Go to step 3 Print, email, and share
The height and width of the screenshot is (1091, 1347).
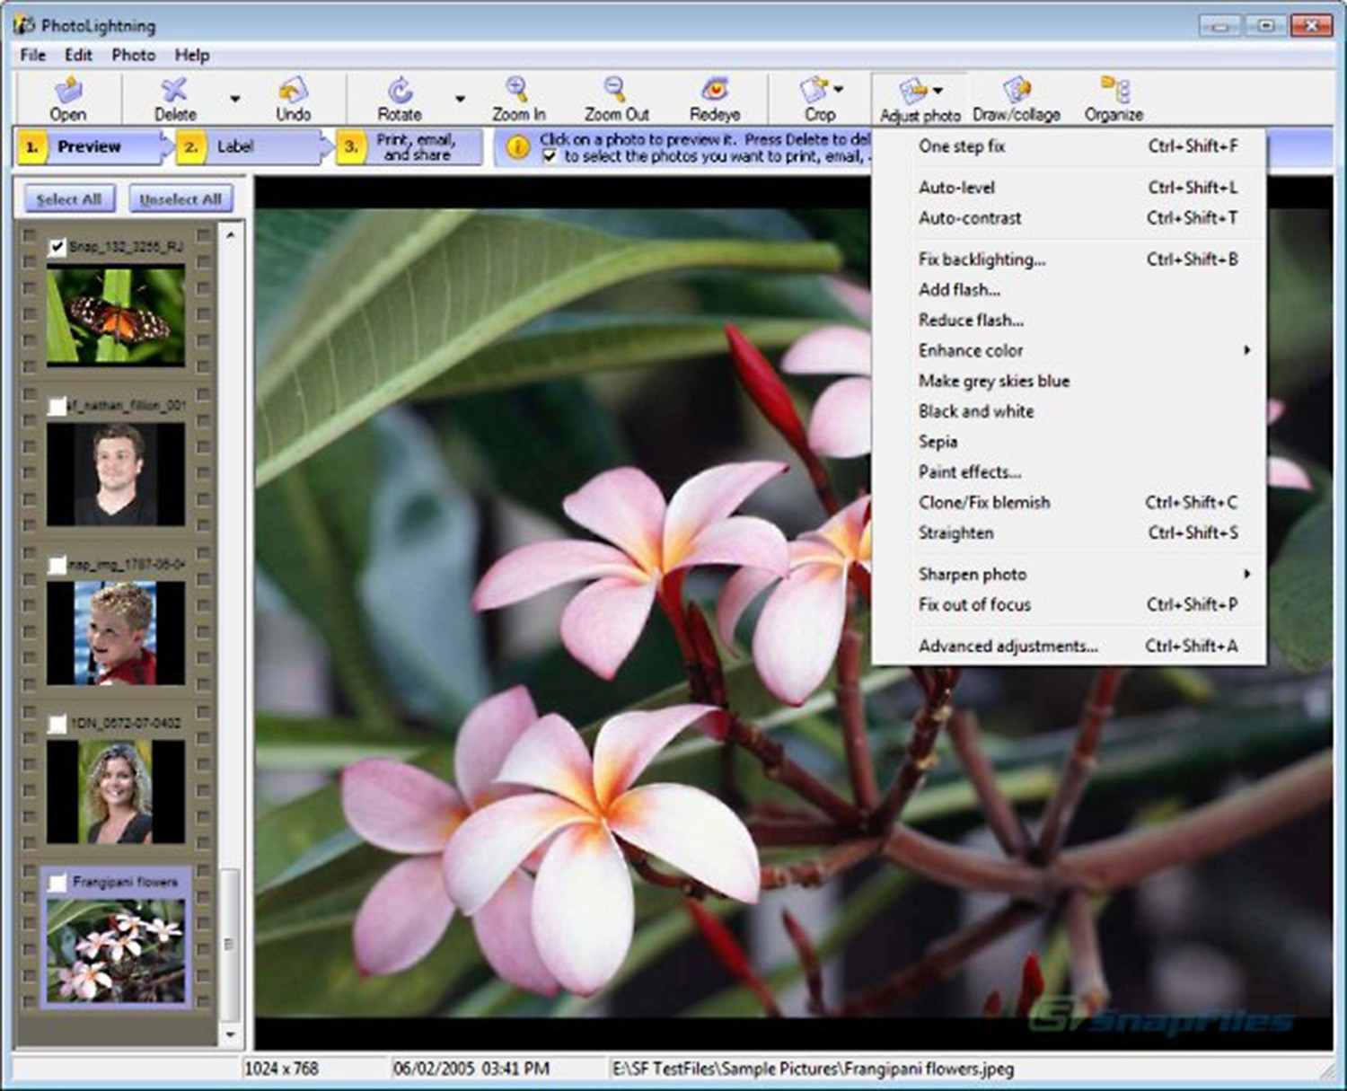click(x=409, y=147)
